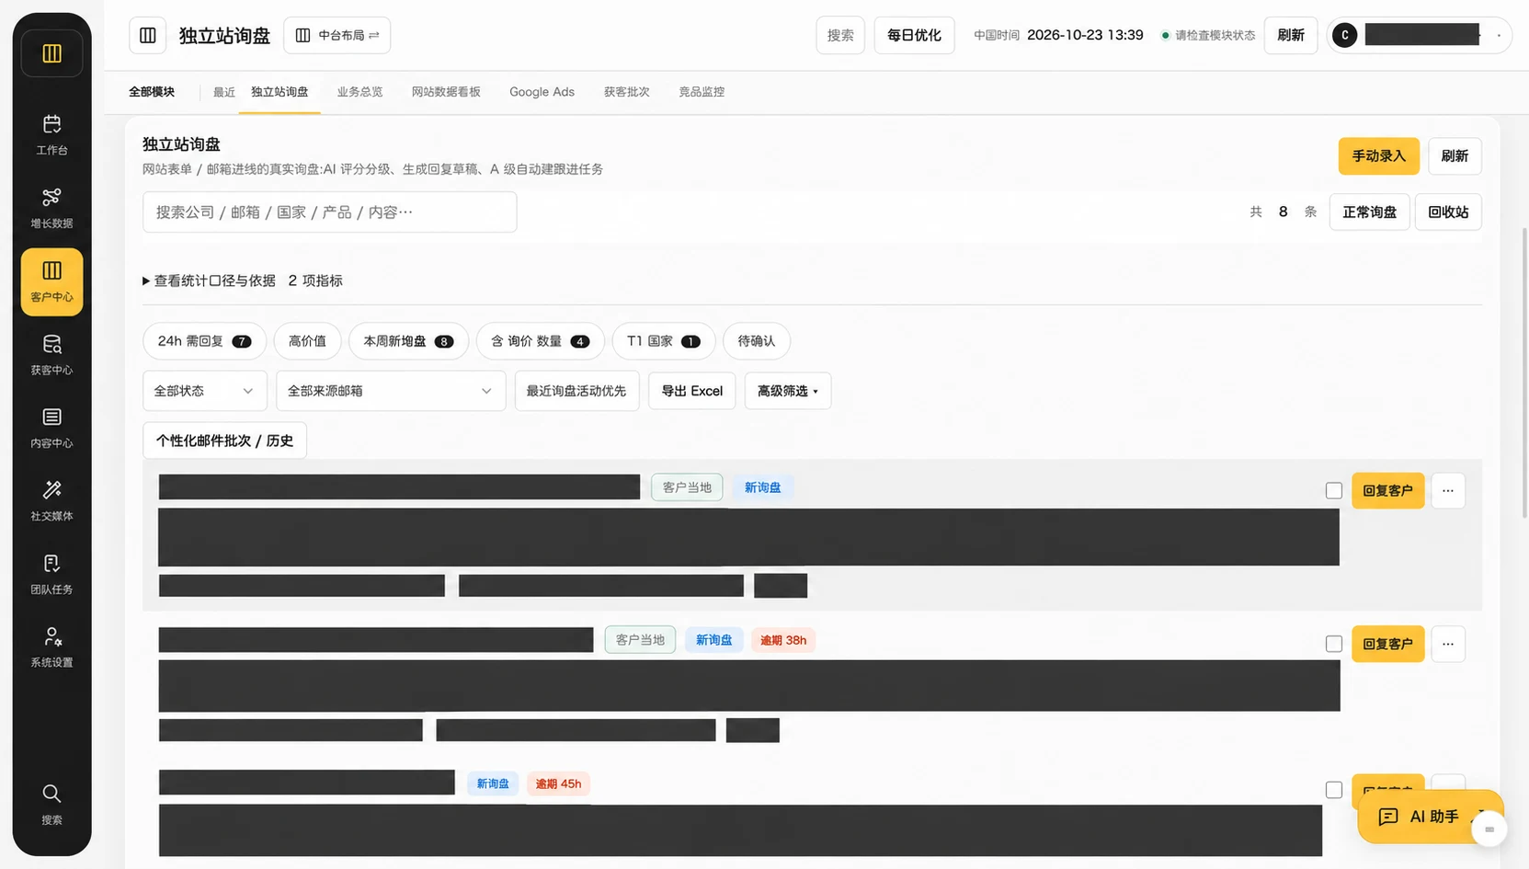Open the 全部状态 dropdown

tap(204, 391)
